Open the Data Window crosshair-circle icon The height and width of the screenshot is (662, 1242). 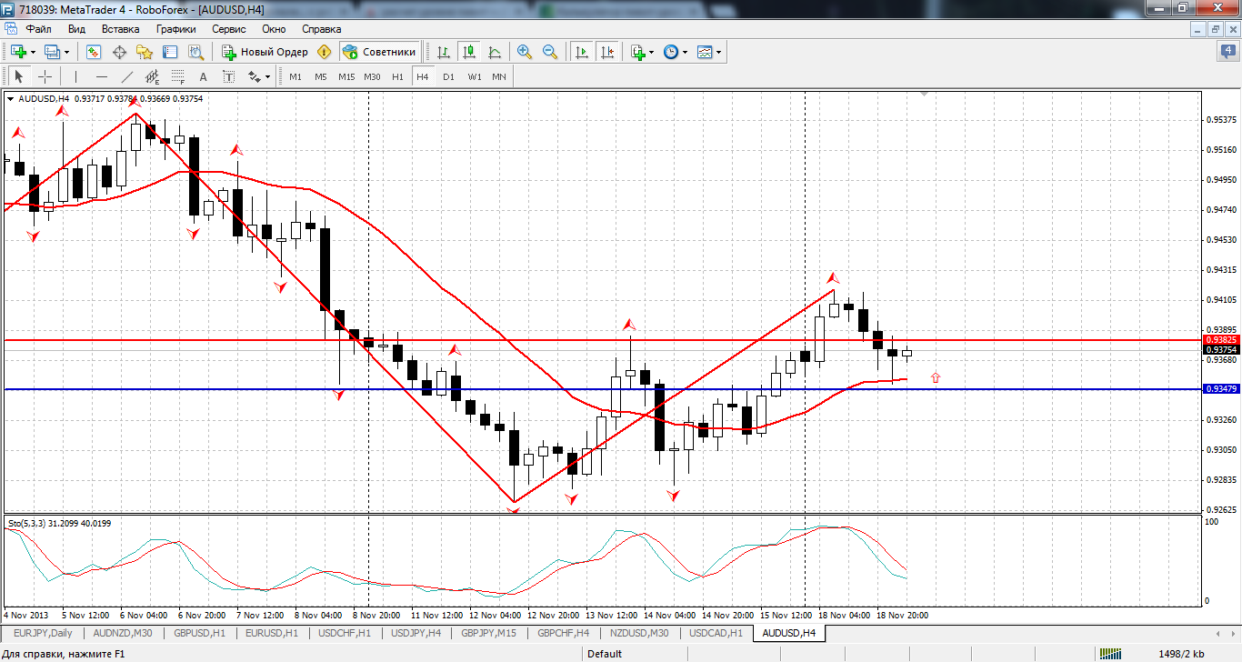pos(119,52)
